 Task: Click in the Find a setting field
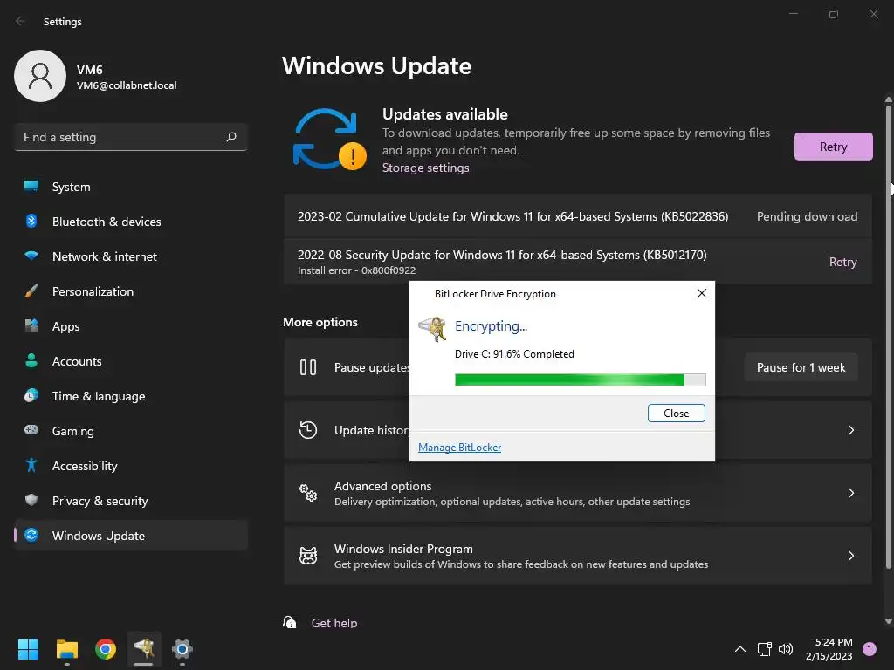coord(131,137)
